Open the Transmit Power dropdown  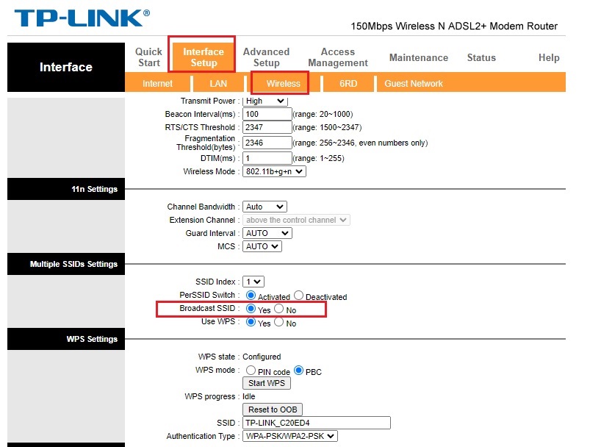(x=264, y=101)
